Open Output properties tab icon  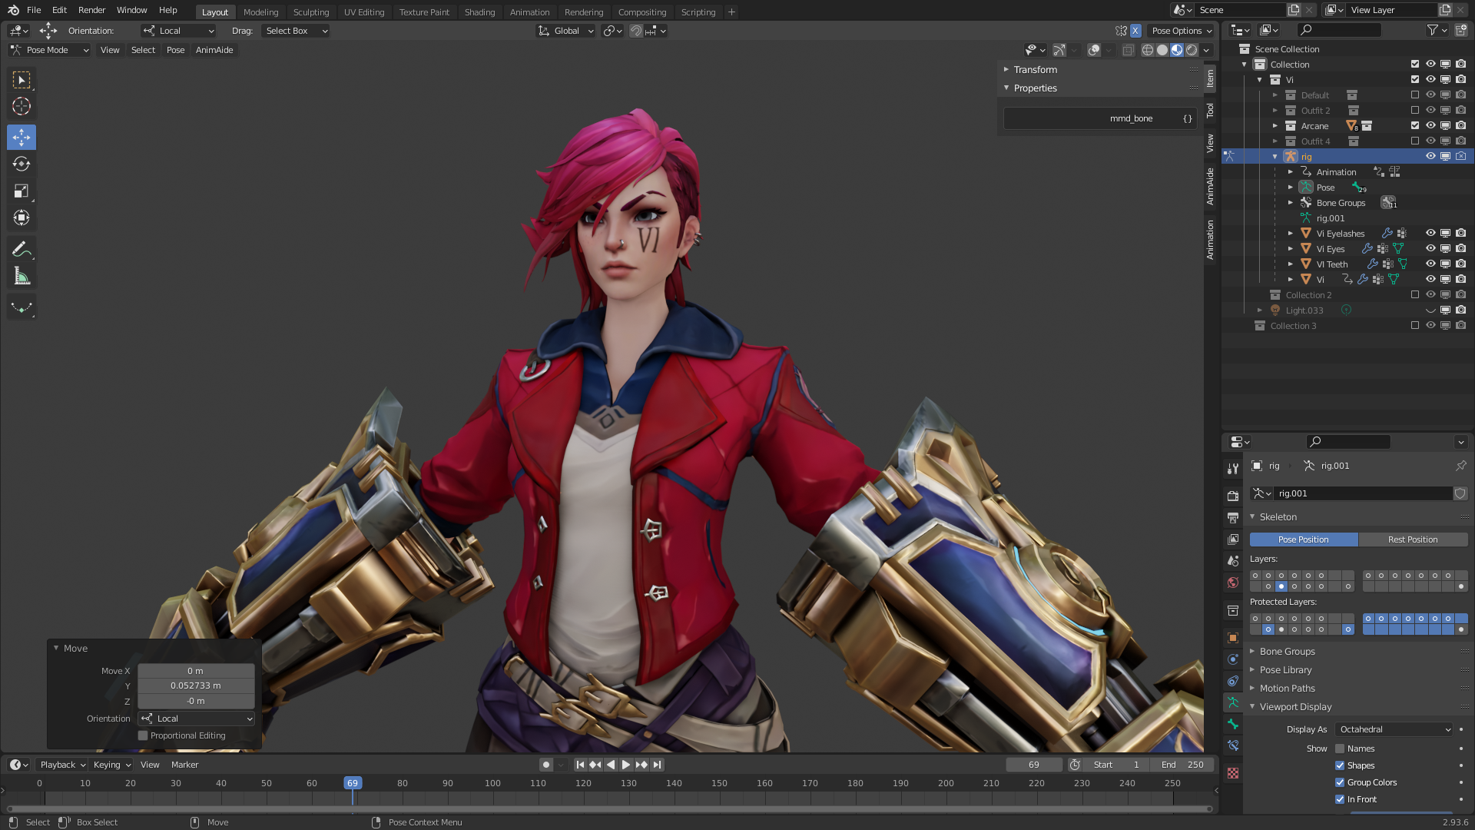[x=1233, y=518]
